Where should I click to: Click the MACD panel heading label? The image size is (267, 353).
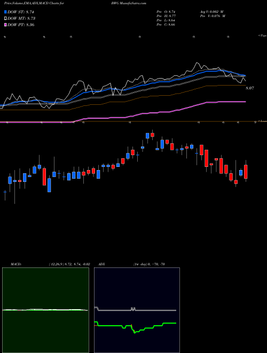[x=16, y=264]
